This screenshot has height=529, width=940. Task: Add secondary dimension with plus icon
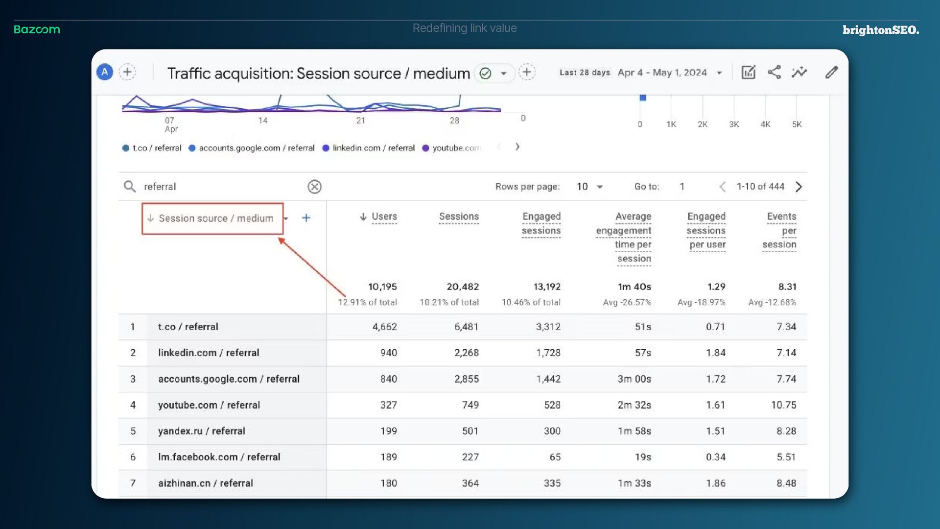306,218
